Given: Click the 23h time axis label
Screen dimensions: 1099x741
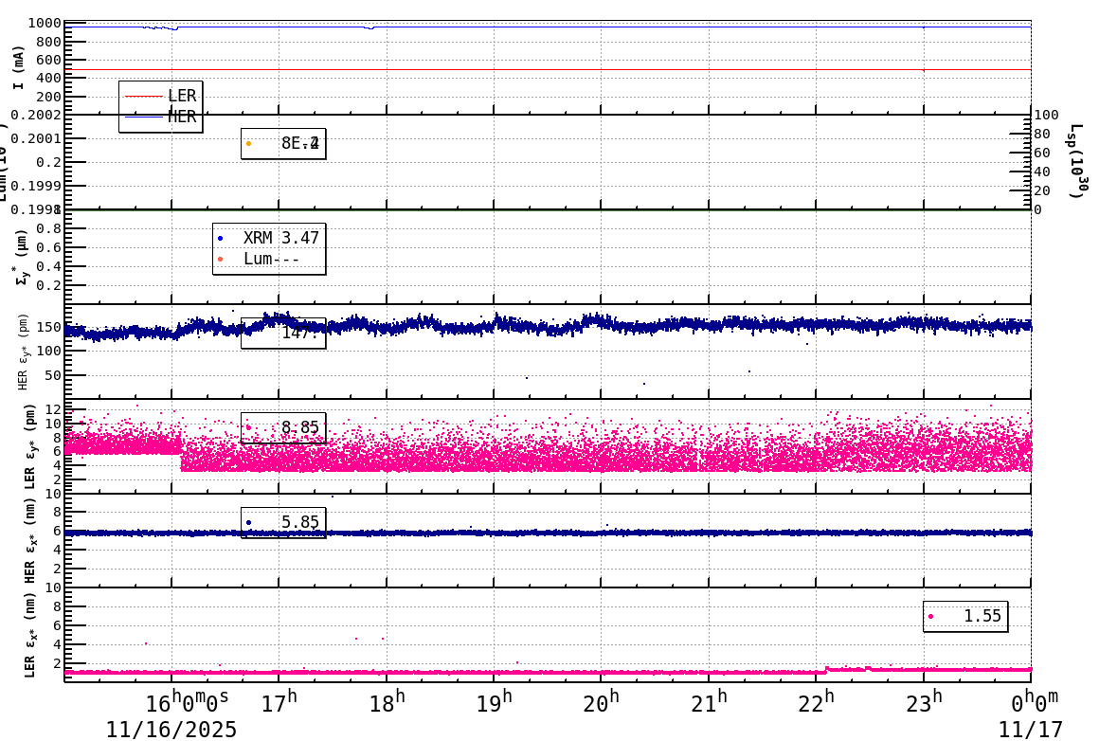Looking at the screenshot, I should pyautogui.click(x=924, y=702).
